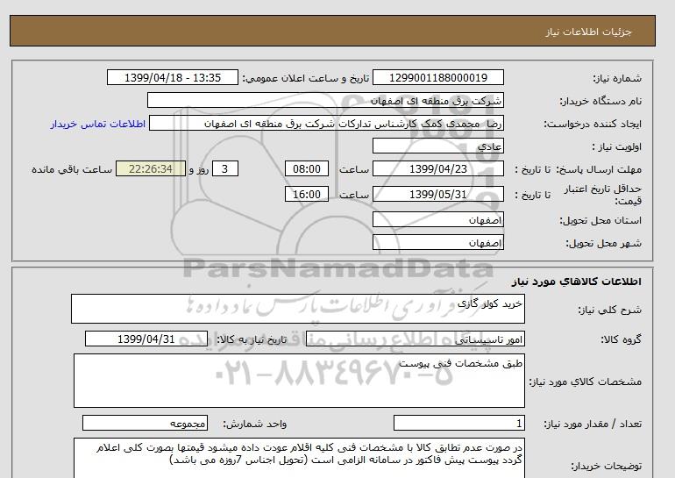
Task: Click the goods specification box طبق مشخصات فنی پیوست
Action: tap(299, 381)
